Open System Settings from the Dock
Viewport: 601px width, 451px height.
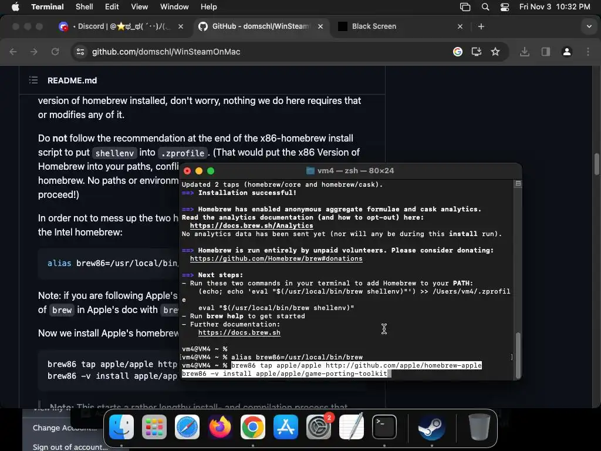coord(319,427)
